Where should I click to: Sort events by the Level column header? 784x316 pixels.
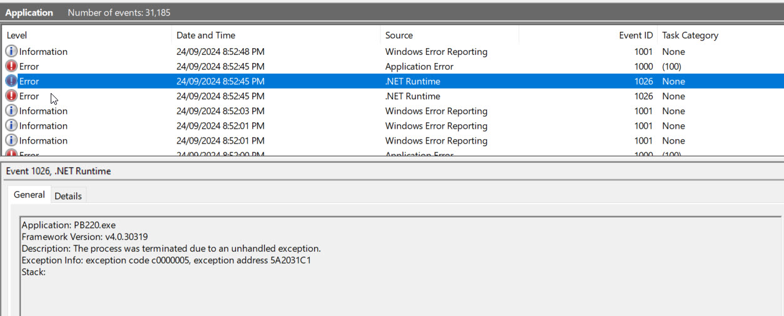[17, 36]
